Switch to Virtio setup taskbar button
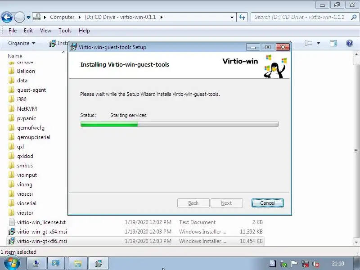360x270 pixels. (98, 263)
